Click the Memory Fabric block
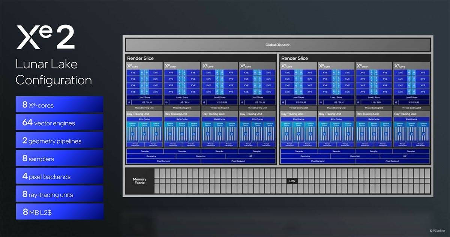450x237 pixels. point(139,181)
